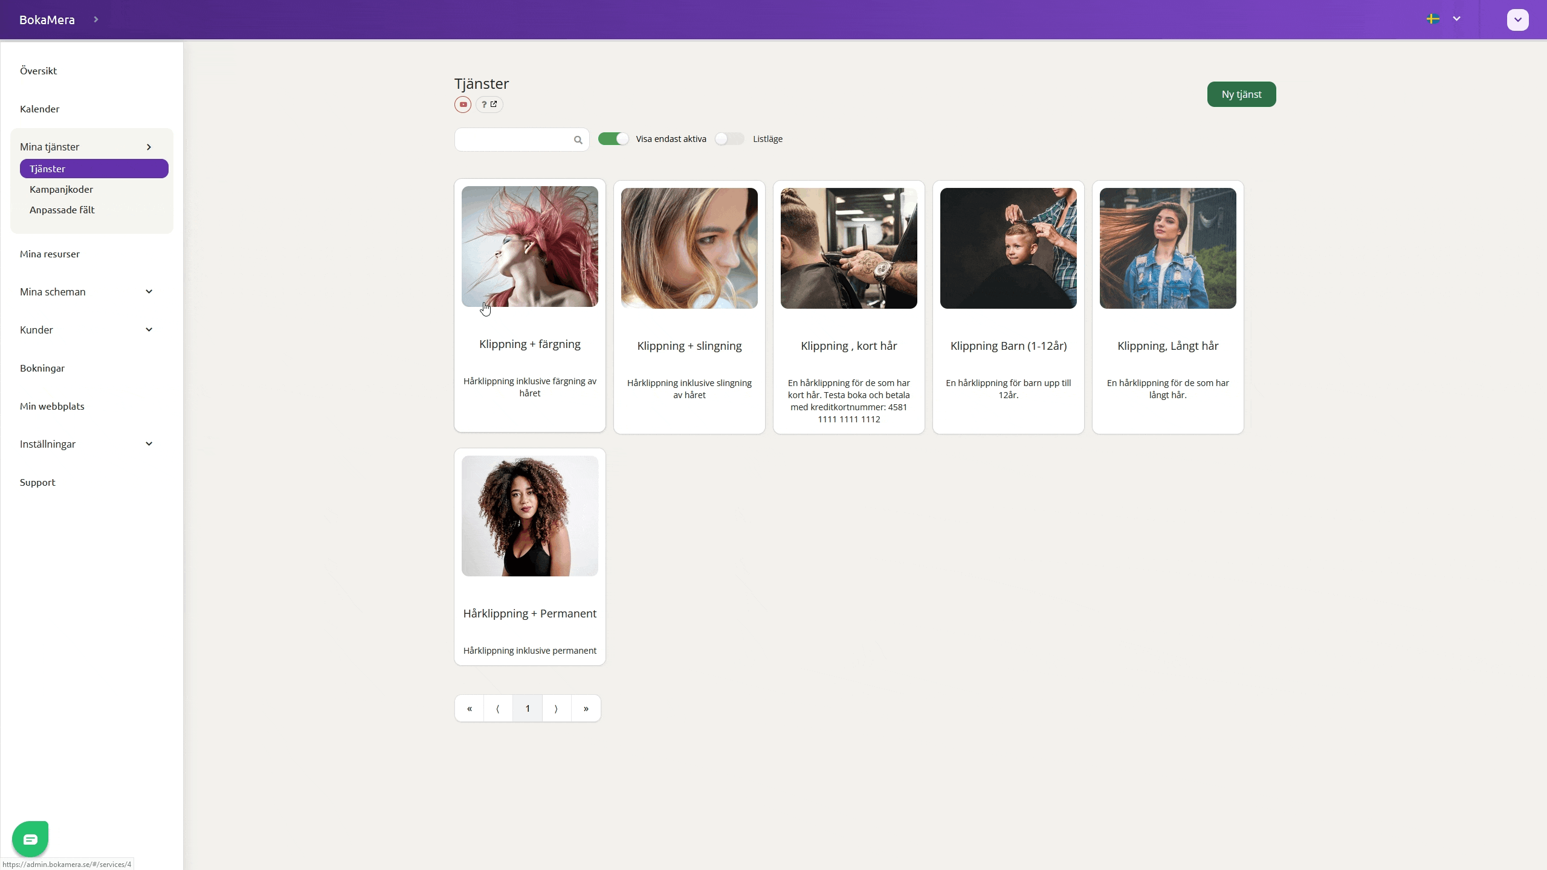Enable the Listläge toggle
This screenshot has height=870, width=1547.
click(729, 139)
